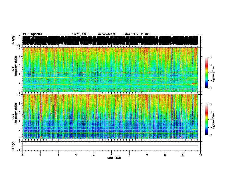226x174 pixels.
Task: Click time axis tick label "0"
Action: 23,155
